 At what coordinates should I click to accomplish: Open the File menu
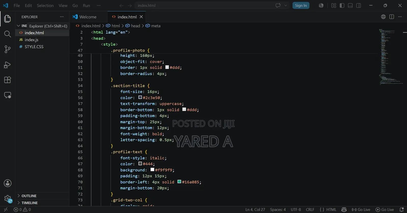[x=17, y=5]
